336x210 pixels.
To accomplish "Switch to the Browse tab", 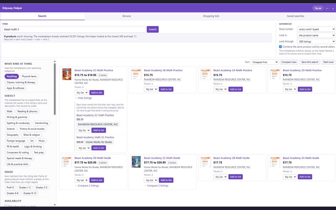I will [127, 16].
